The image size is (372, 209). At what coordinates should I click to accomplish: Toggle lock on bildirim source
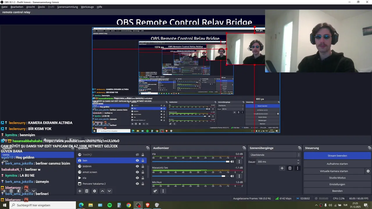[x=143, y=166]
